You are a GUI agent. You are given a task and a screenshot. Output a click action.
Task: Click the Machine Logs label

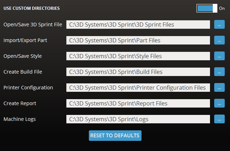[x=20, y=119]
